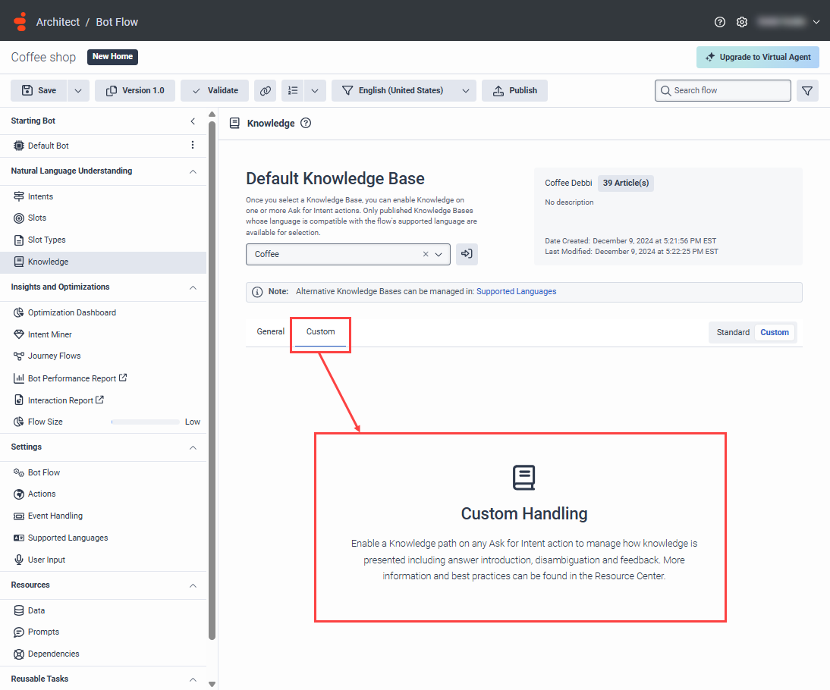This screenshot has height=690, width=830.
Task: Collapse Natural Language Understanding section
Action: (x=193, y=171)
